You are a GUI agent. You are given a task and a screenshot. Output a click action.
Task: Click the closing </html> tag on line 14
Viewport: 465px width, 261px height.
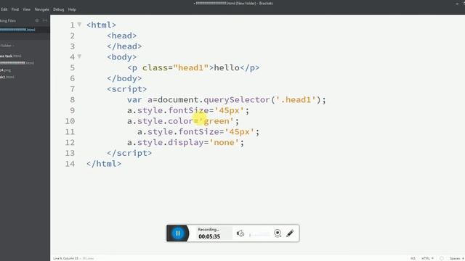(x=104, y=164)
